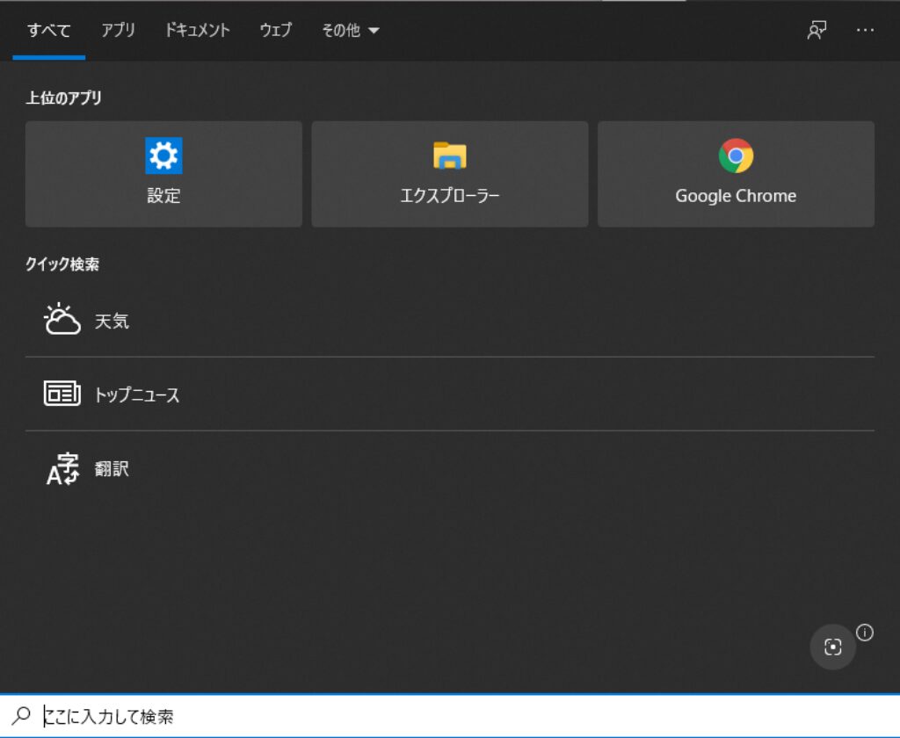Click the トップニュース newspaper icon

point(62,393)
